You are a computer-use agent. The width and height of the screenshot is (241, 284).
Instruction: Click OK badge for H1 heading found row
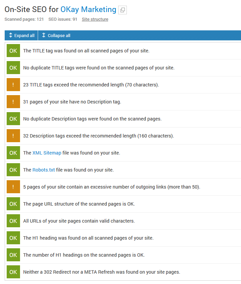click(13, 238)
